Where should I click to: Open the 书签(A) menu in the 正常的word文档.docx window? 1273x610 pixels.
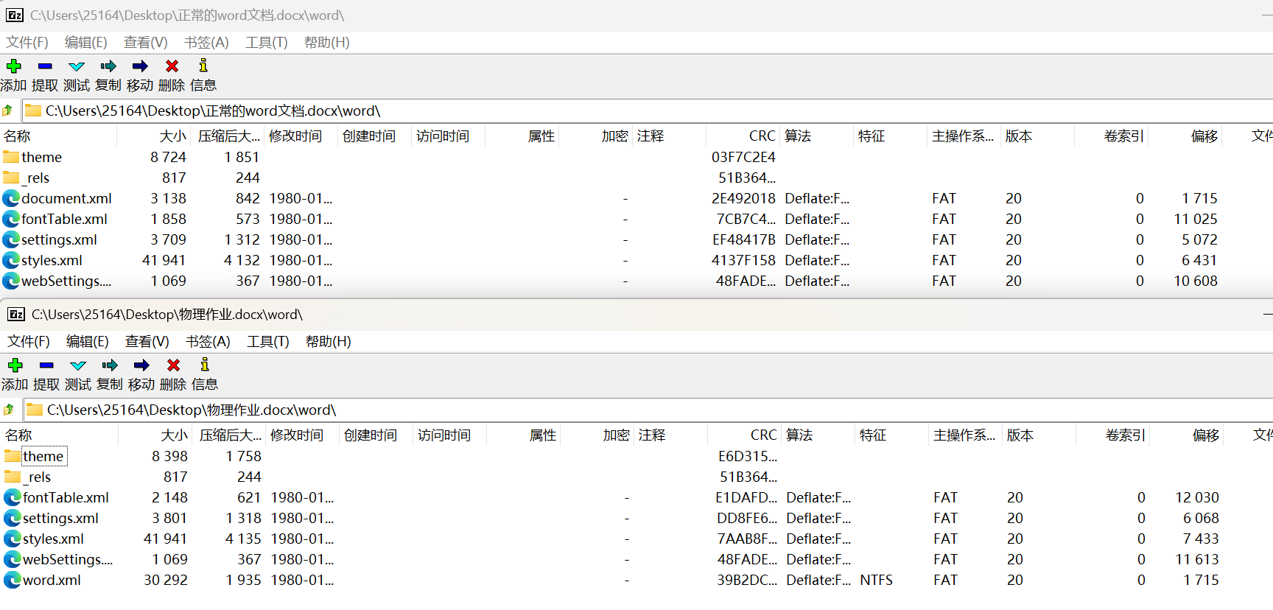coord(206,43)
